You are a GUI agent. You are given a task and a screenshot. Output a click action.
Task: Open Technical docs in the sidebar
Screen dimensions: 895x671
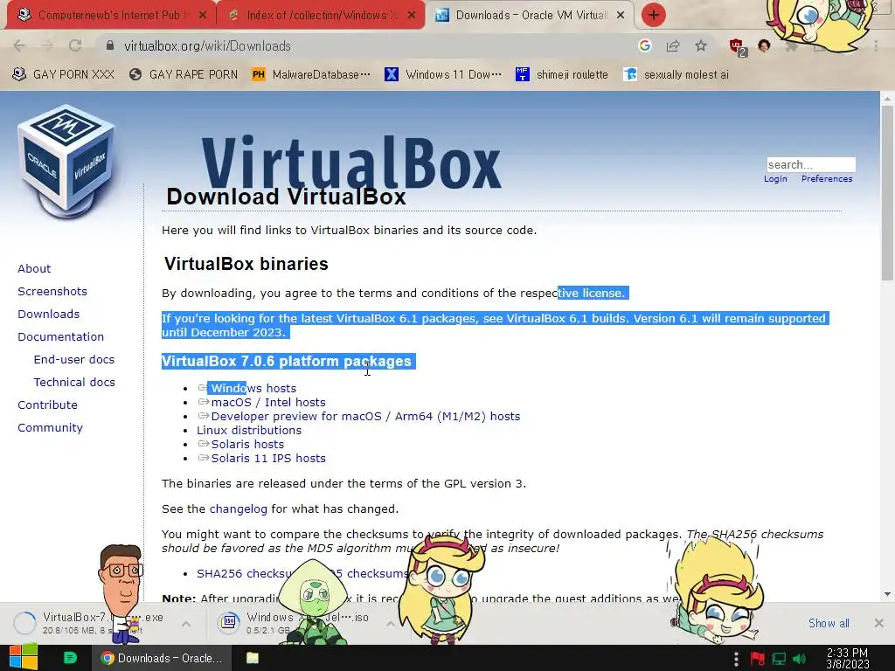74,383
